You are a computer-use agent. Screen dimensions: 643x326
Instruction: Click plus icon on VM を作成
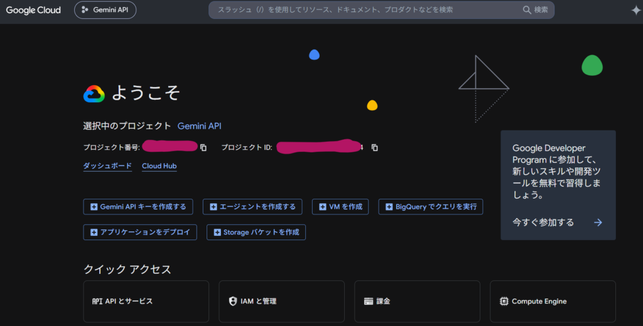coord(323,207)
